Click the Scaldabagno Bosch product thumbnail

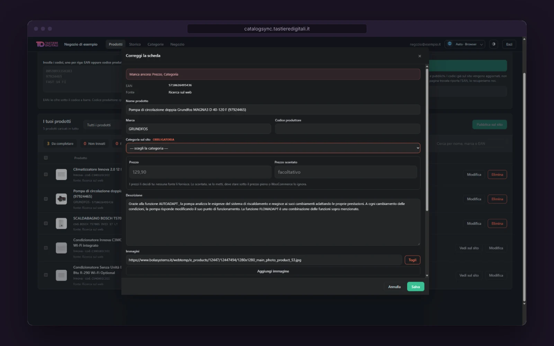click(61, 224)
